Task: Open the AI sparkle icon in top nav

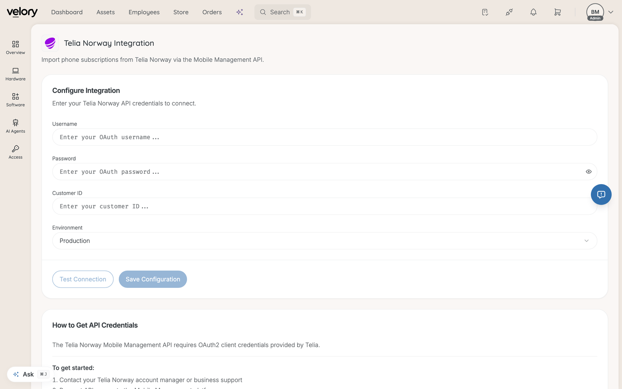Action: pos(240,12)
